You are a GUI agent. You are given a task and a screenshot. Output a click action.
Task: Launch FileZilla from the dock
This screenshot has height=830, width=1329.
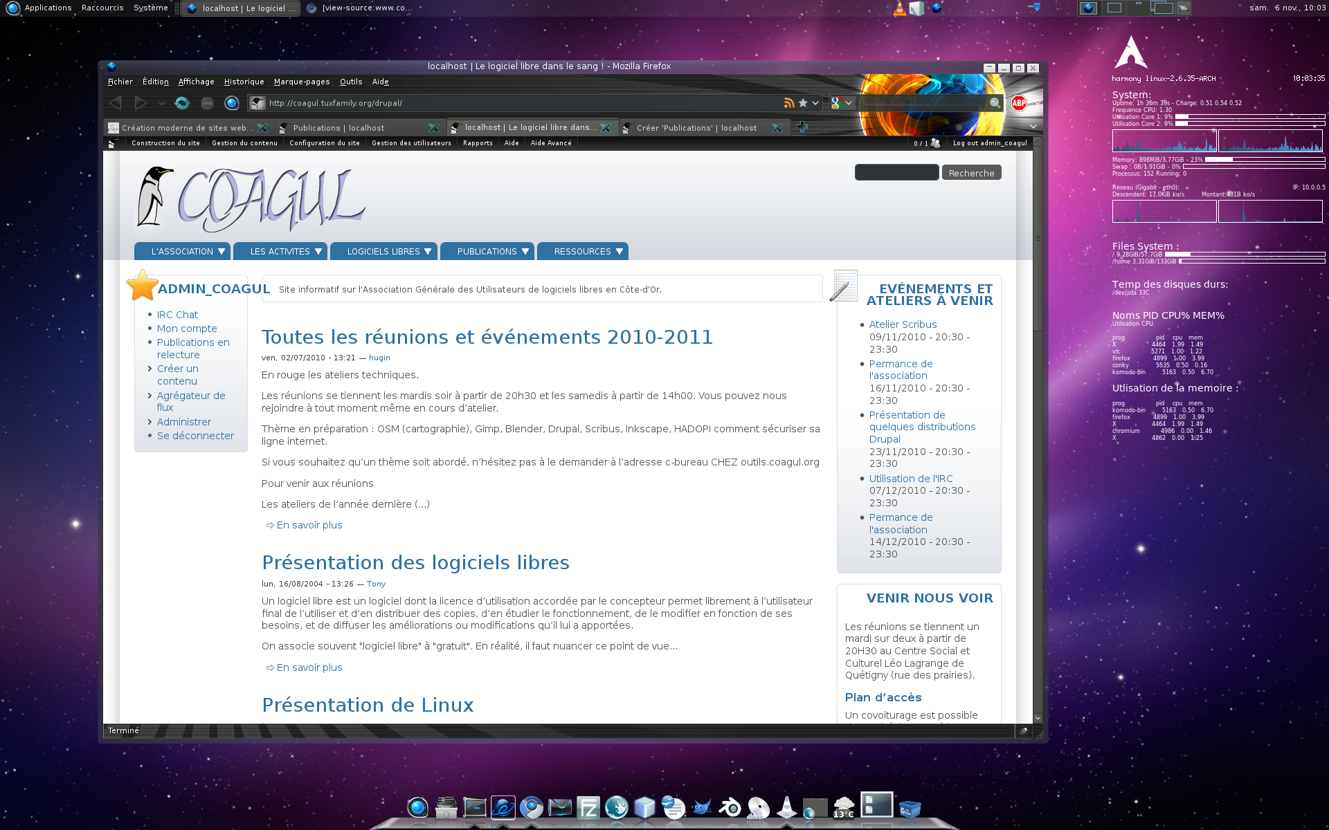click(x=588, y=807)
